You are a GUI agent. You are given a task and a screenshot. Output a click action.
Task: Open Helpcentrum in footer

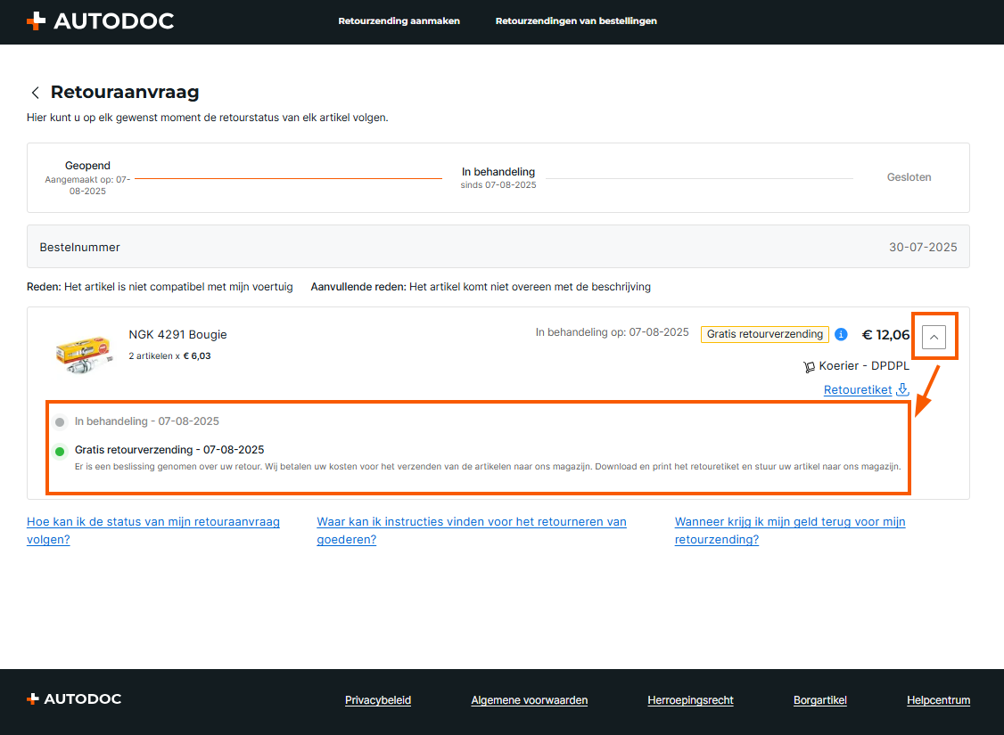(938, 700)
